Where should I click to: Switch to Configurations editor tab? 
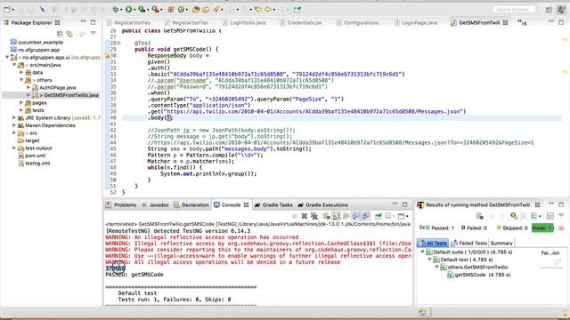pos(357,22)
